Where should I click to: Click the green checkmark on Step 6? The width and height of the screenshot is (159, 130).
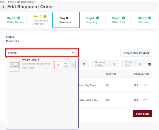(x=150, y=18)
